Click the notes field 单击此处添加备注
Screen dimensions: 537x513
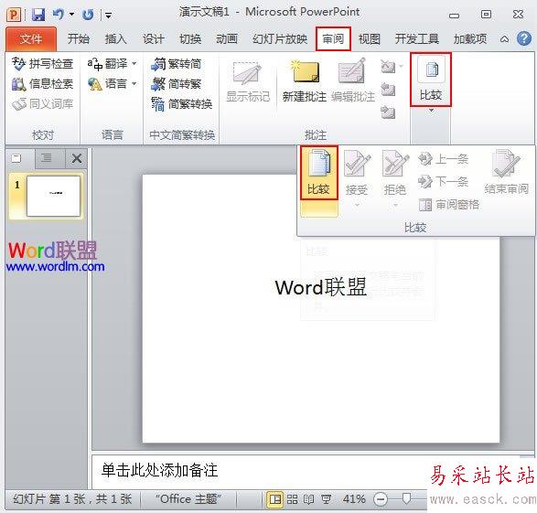pos(159,470)
